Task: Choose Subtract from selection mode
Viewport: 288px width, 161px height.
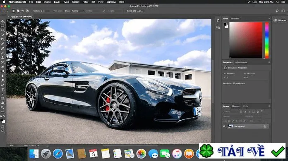Action: coord(23,11)
